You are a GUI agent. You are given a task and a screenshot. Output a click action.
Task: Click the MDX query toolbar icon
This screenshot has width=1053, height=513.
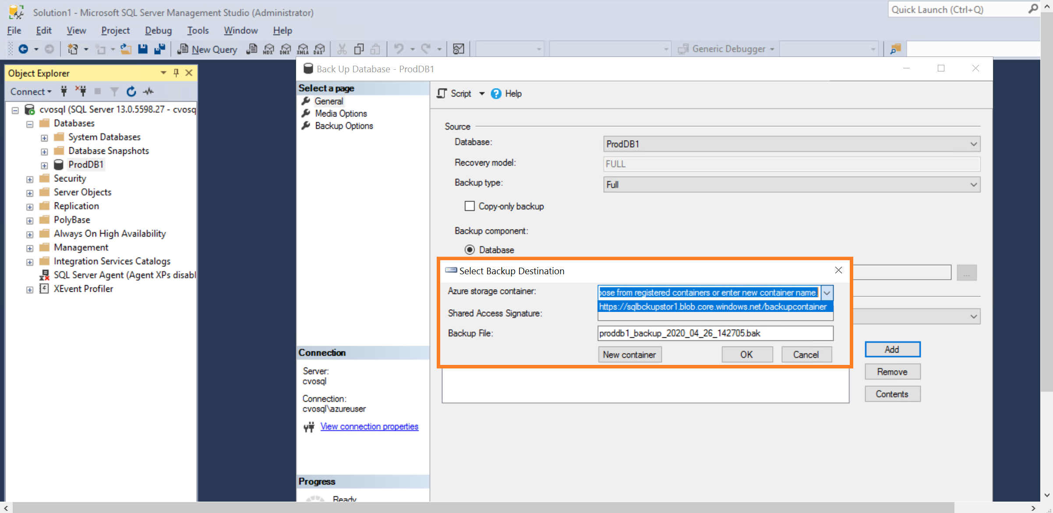[x=268, y=49]
